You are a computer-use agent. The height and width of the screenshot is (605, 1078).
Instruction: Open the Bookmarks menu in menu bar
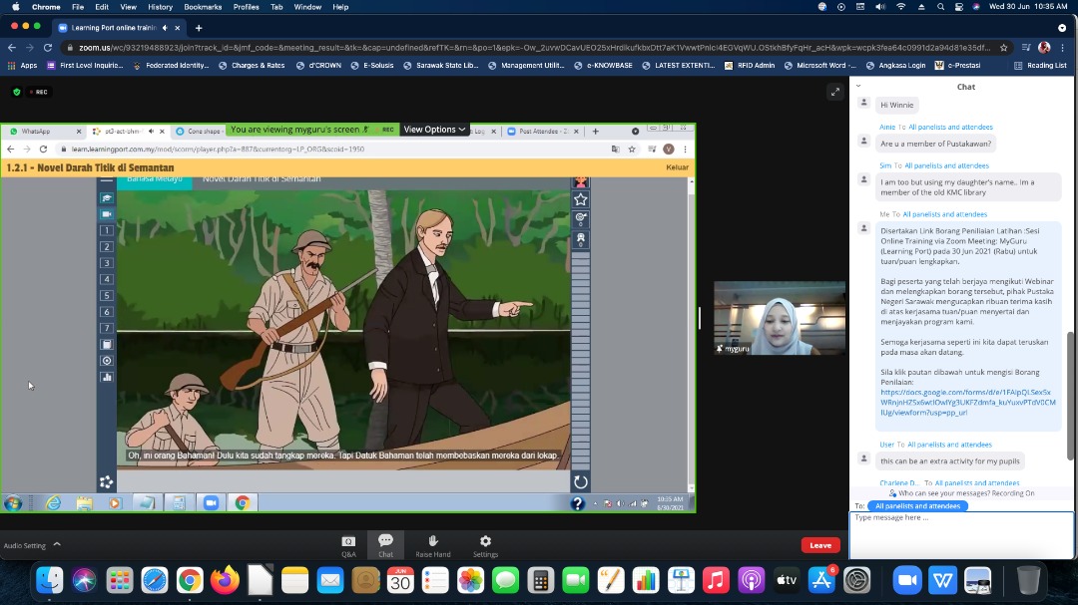[203, 7]
